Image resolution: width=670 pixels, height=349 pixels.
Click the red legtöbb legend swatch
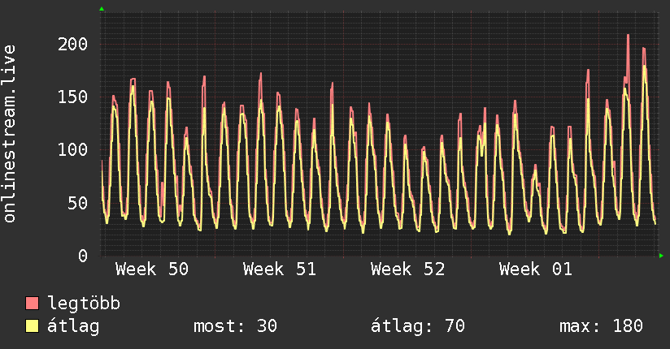coord(33,304)
